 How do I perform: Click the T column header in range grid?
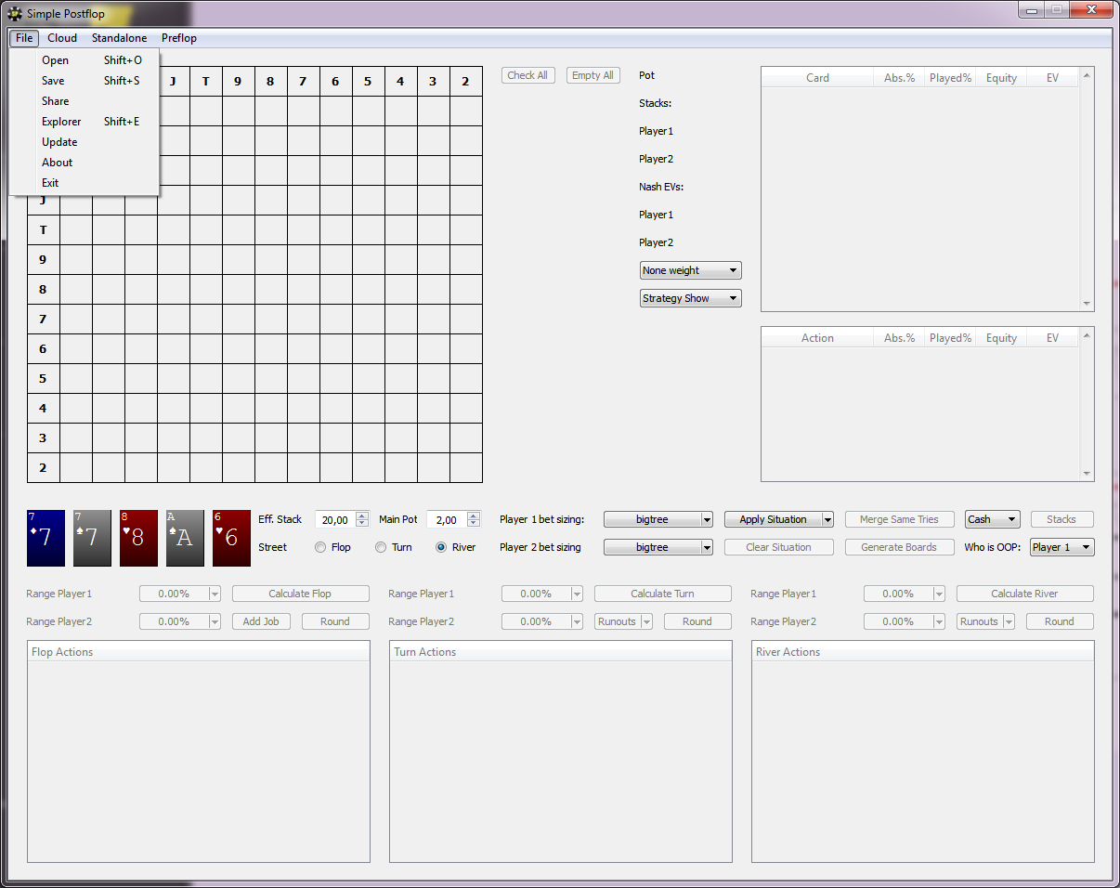click(x=205, y=81)
